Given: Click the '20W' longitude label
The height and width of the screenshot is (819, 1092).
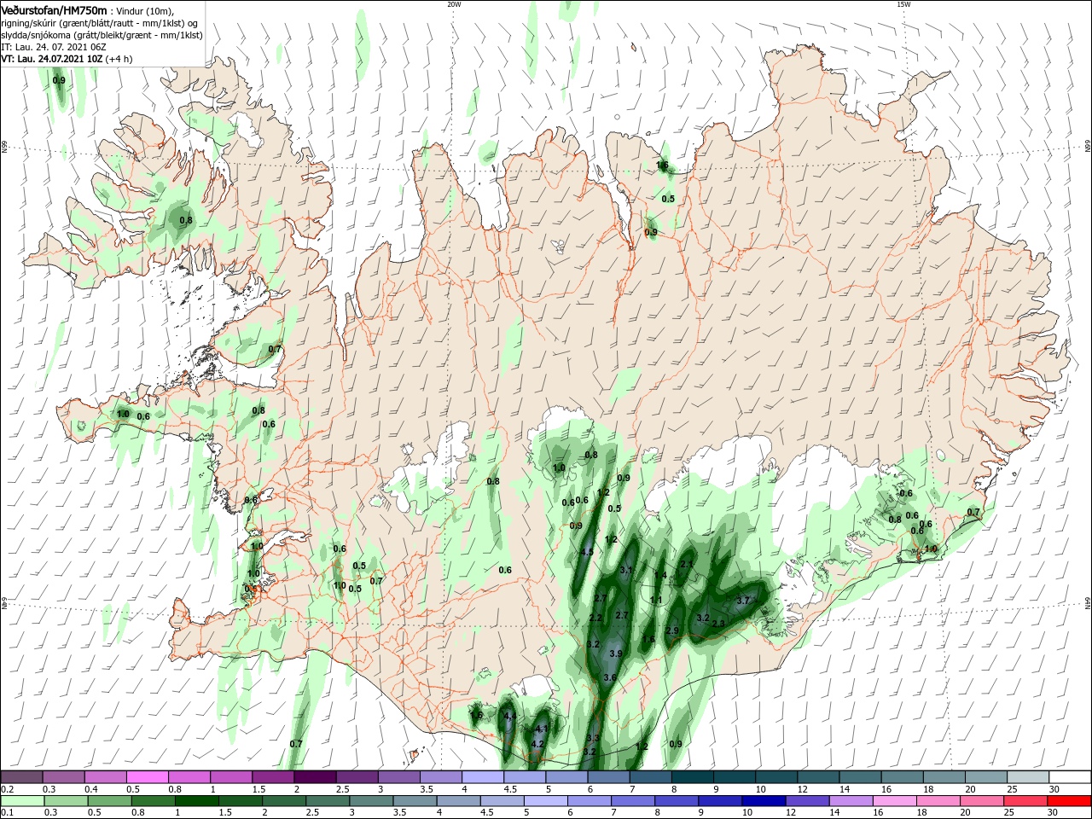Looking at the screenshot, I should pos(454,4).
